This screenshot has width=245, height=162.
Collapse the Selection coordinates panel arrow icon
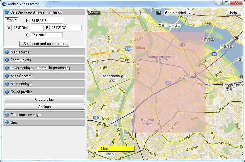pyautogui.click(x=7, y=12)
